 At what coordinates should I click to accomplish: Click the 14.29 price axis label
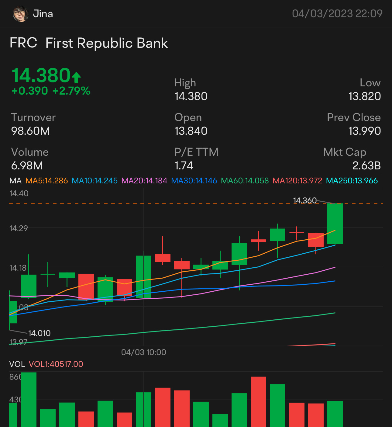(19, 228)
